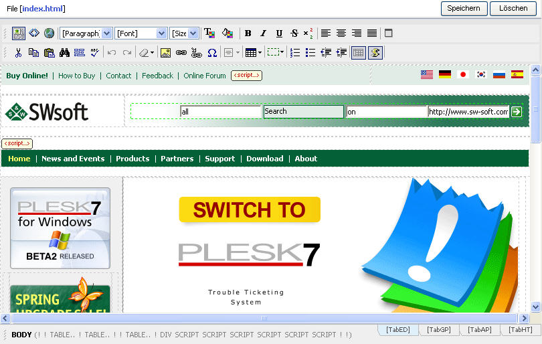The image size is (542, 344).
Task: Open the Font dropdown
Action: [x=141, y=33]
